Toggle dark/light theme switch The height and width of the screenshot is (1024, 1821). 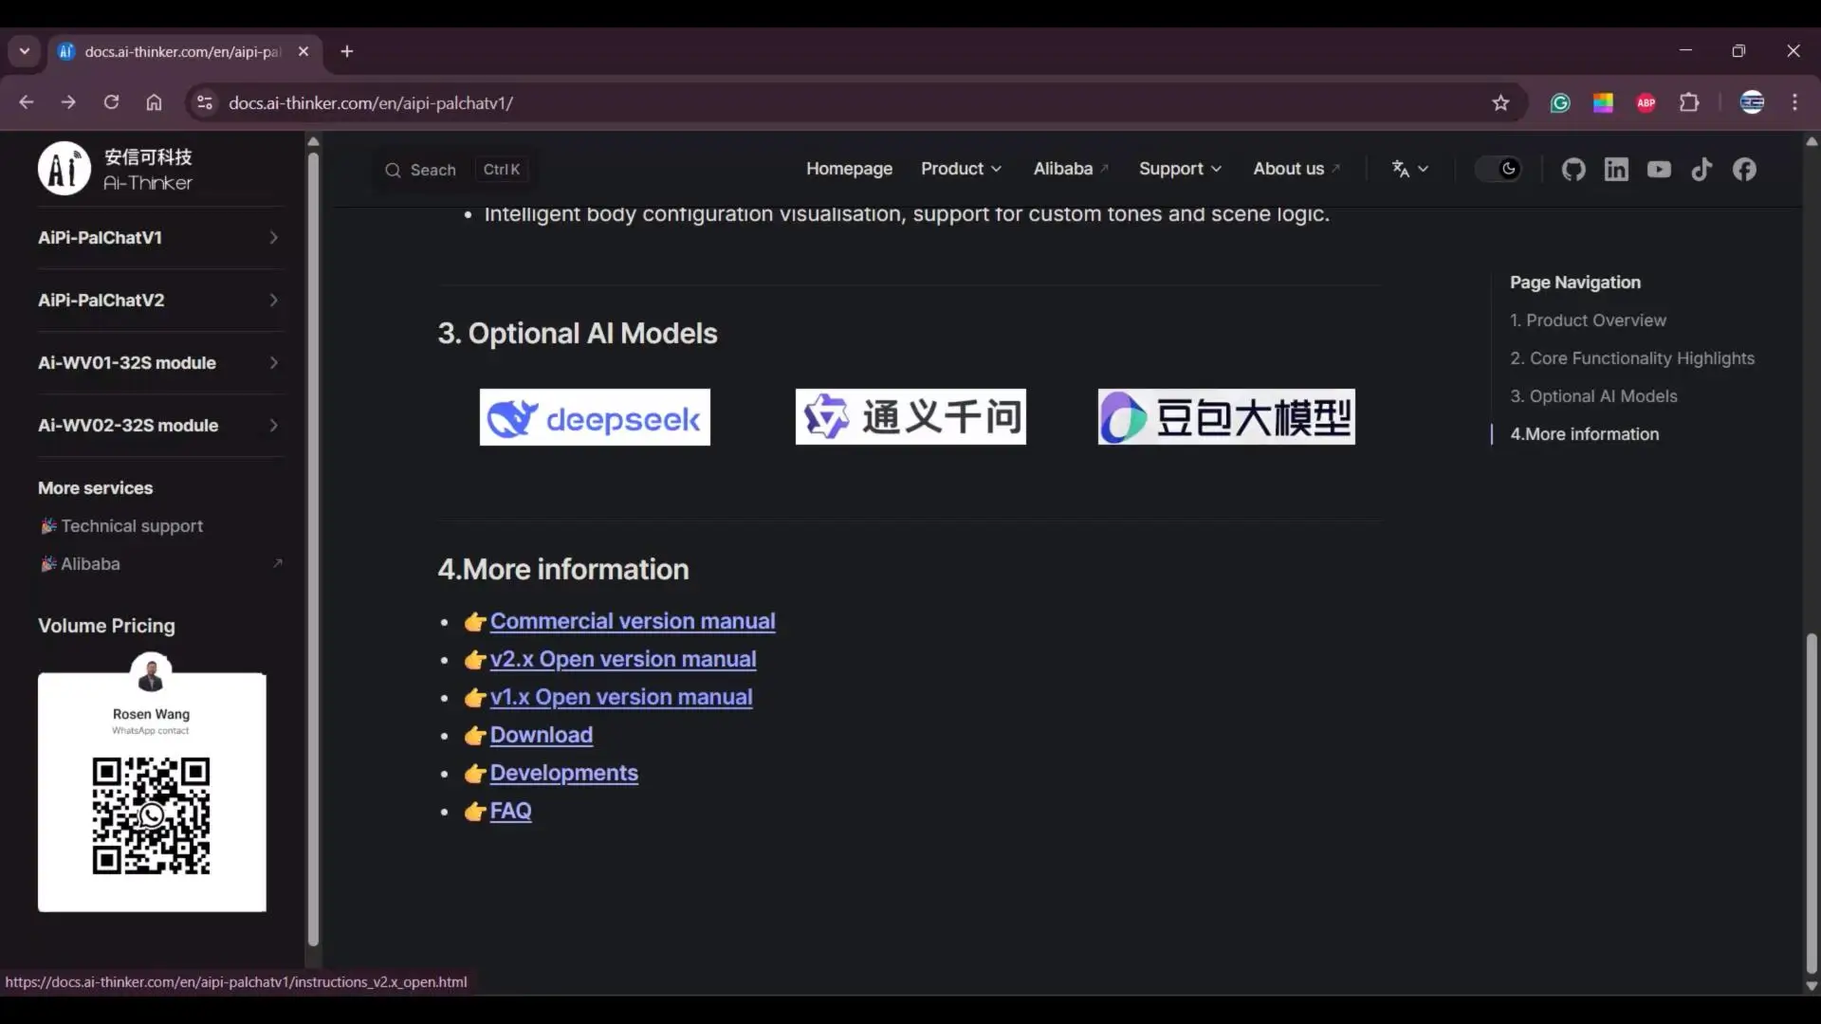[1499, 170]
